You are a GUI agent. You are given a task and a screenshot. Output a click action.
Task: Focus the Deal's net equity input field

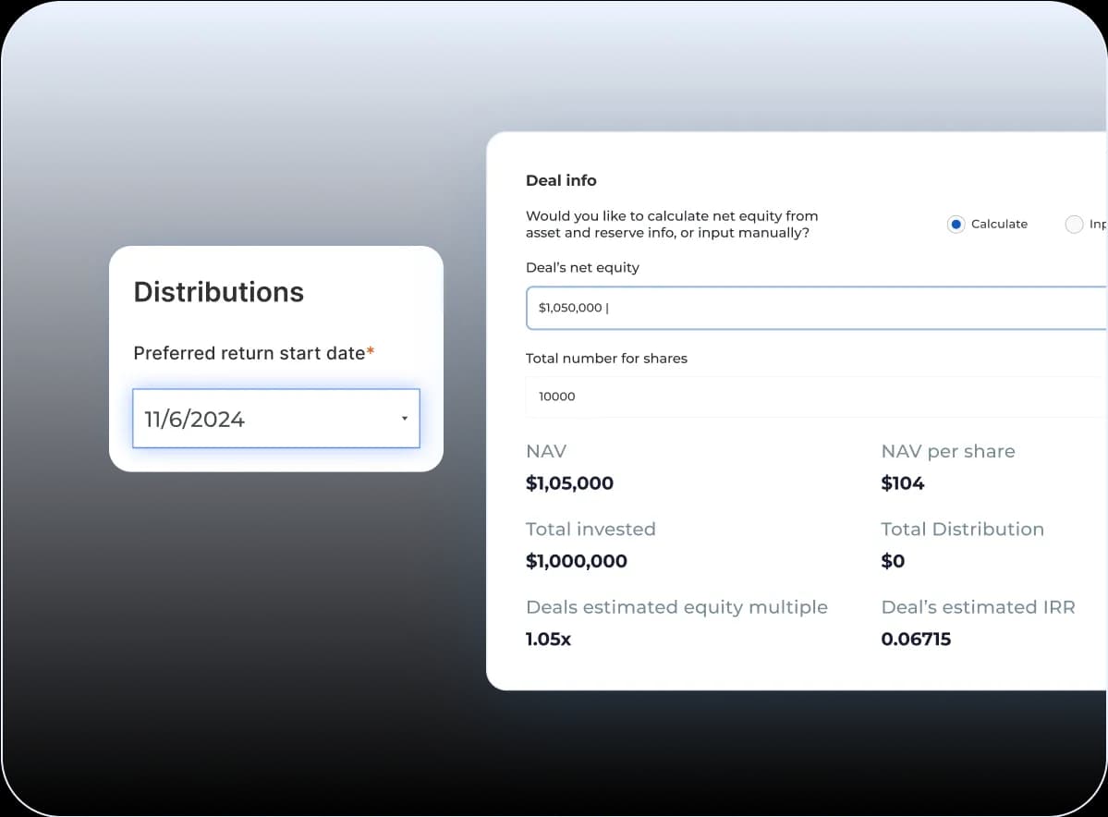[813, 308]
